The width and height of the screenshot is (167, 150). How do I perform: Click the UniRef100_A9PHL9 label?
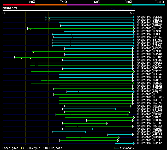(150, 135)
